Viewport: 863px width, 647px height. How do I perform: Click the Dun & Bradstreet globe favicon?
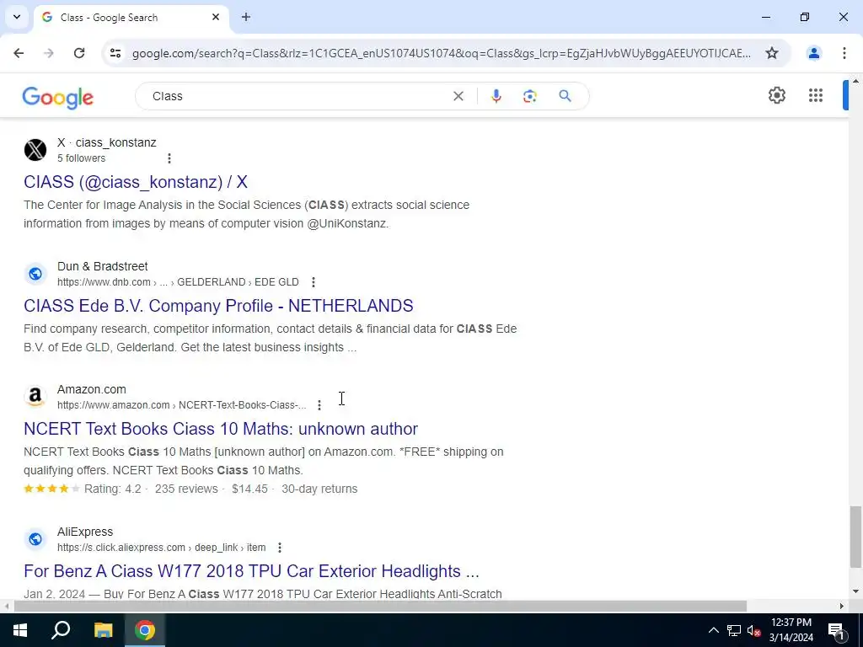[35, 274]
